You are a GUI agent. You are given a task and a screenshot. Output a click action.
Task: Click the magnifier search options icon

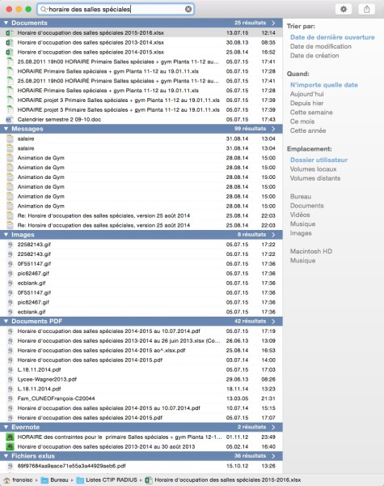coord(44,9)
